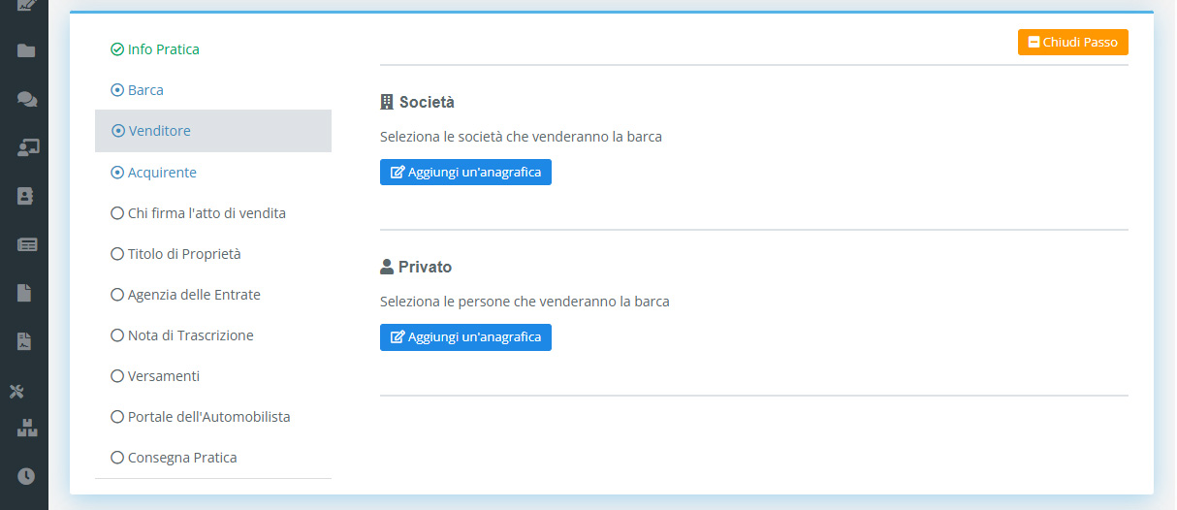Click the boxes inventory sidebar icon
Screen dimensions: 1177x510
point(27,428)
